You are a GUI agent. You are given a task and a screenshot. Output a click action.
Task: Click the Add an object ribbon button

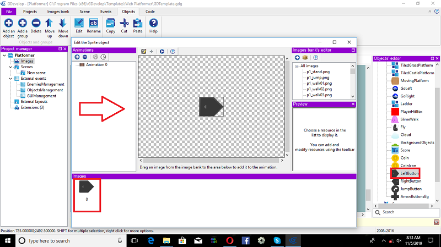pos(8,28)
